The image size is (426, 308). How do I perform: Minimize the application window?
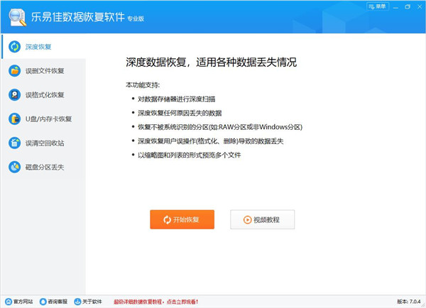click(396, 7)
